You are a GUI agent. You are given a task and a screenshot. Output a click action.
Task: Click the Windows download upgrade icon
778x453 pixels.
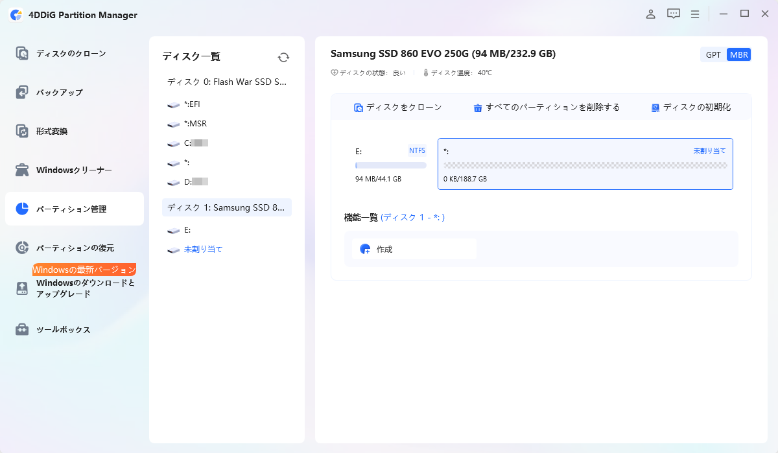(23, 288)
